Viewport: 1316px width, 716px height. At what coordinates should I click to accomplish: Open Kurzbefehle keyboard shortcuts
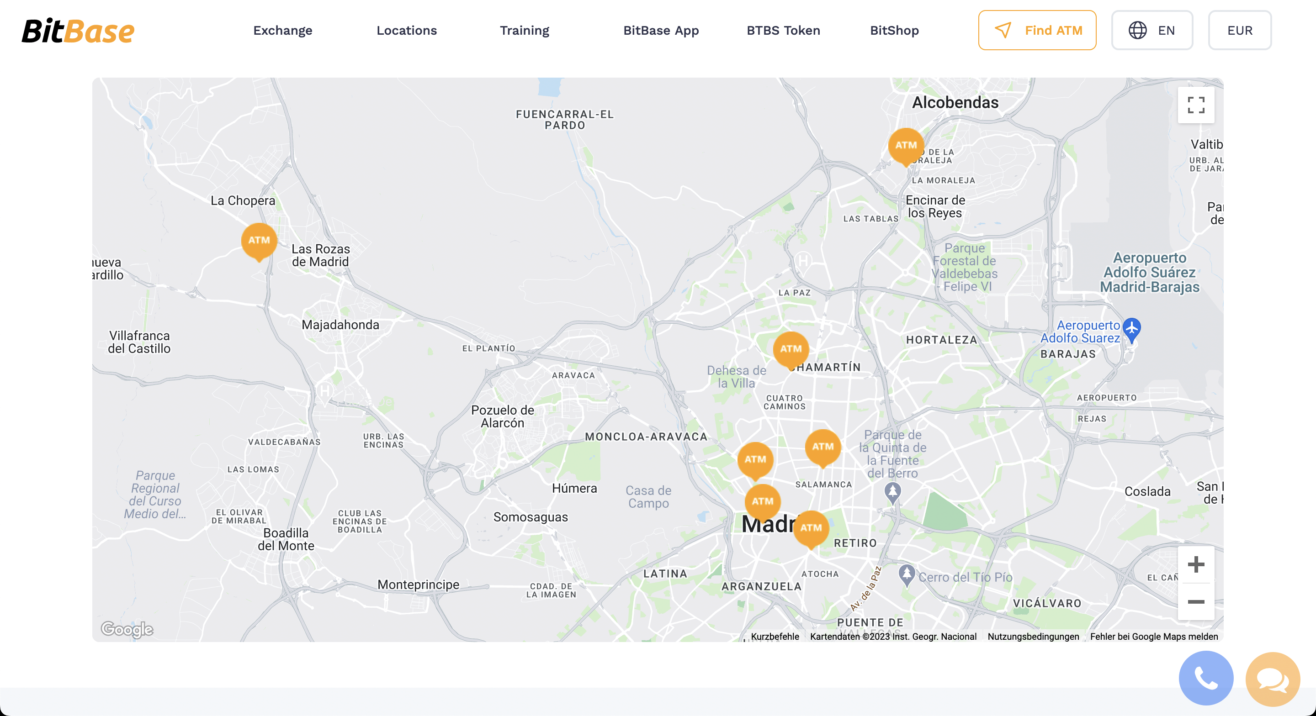click(x=775, y=637)
